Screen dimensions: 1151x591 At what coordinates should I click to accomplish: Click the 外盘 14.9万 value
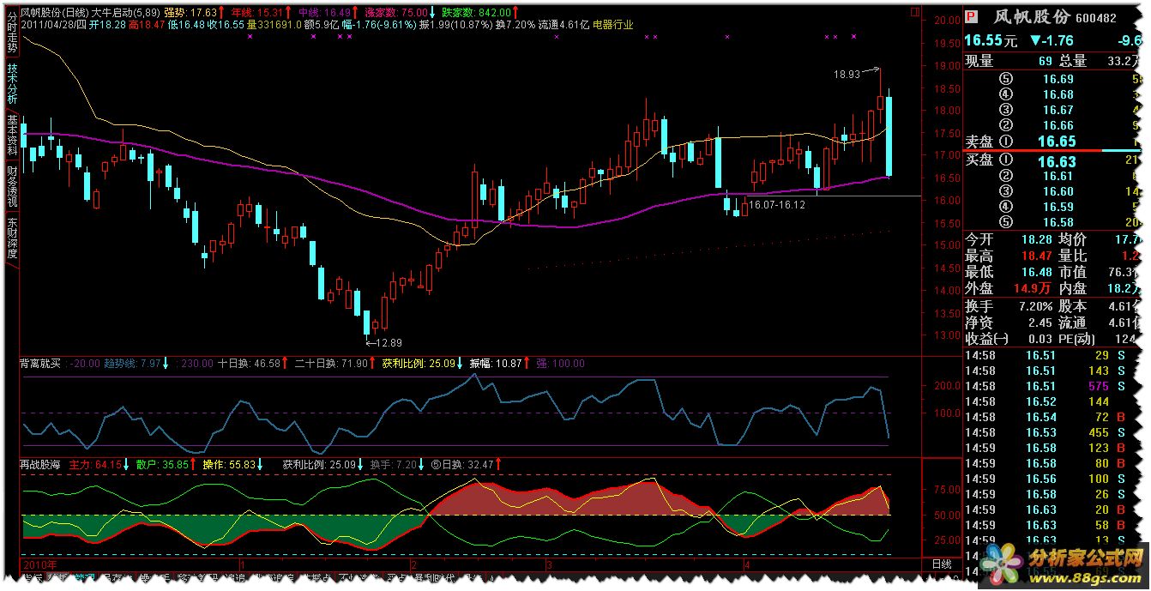tap(1033, 289)
